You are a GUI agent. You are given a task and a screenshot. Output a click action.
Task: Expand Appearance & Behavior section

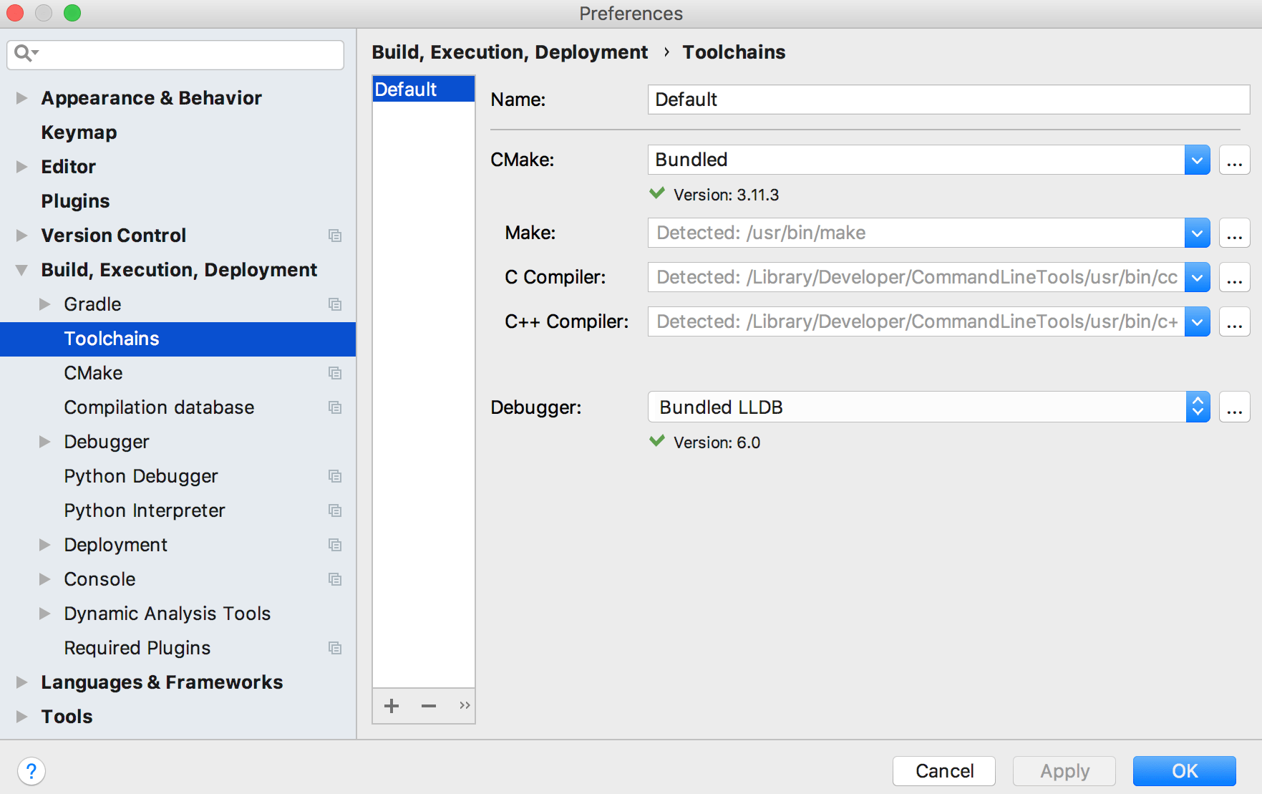[x=21, y=98]
